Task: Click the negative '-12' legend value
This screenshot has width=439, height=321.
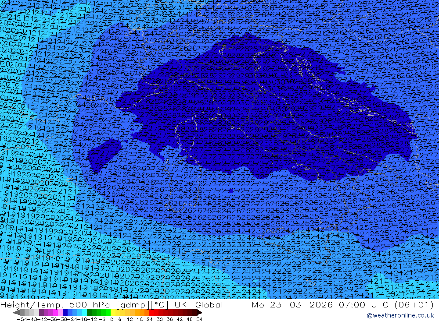Action: pyautogui.click(x=92, y=319)
